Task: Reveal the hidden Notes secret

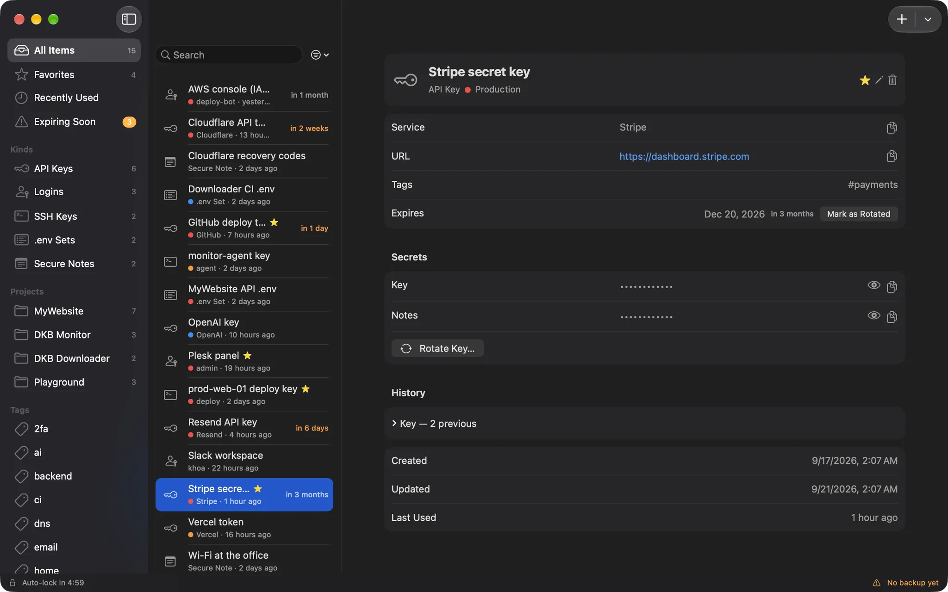Action: coord(873,316)
